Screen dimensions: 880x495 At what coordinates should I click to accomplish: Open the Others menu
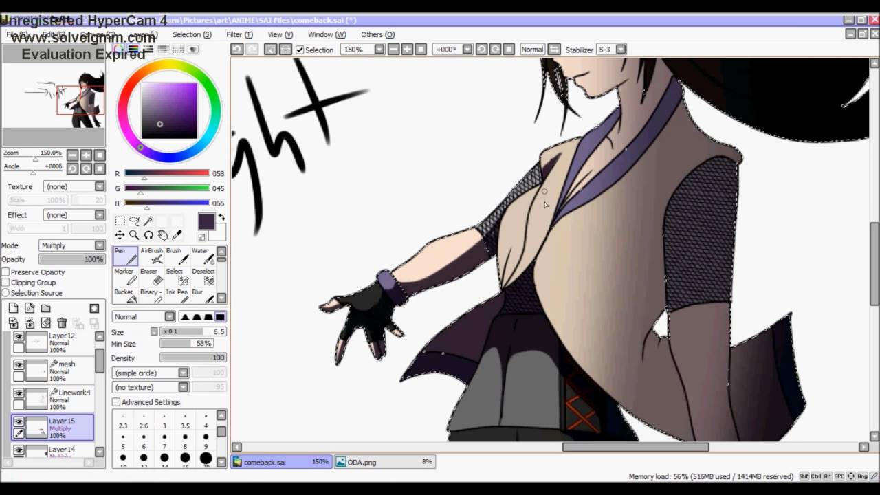click(x=377, y=34)
